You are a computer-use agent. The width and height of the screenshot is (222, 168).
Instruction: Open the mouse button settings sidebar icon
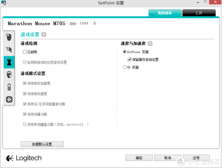pyautogui.click(x=9, y=37)
